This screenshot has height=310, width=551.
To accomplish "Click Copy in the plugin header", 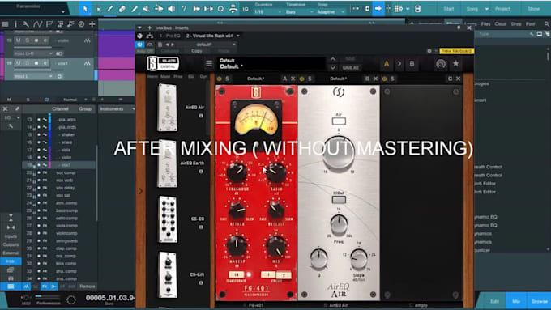I will tap(196, 51).
